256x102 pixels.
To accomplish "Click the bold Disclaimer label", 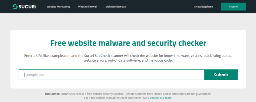I will tap(52, 94).
